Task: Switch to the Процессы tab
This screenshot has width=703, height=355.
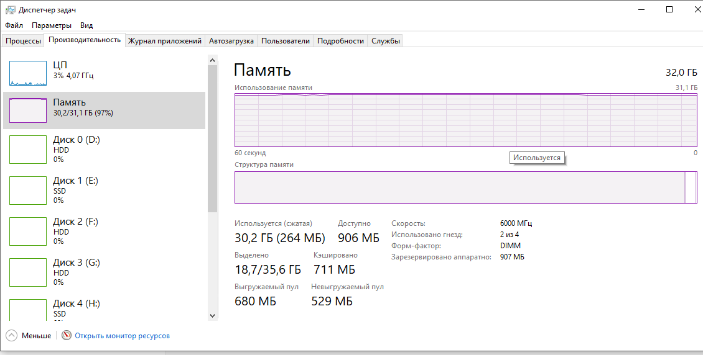Action: (23, 41)
